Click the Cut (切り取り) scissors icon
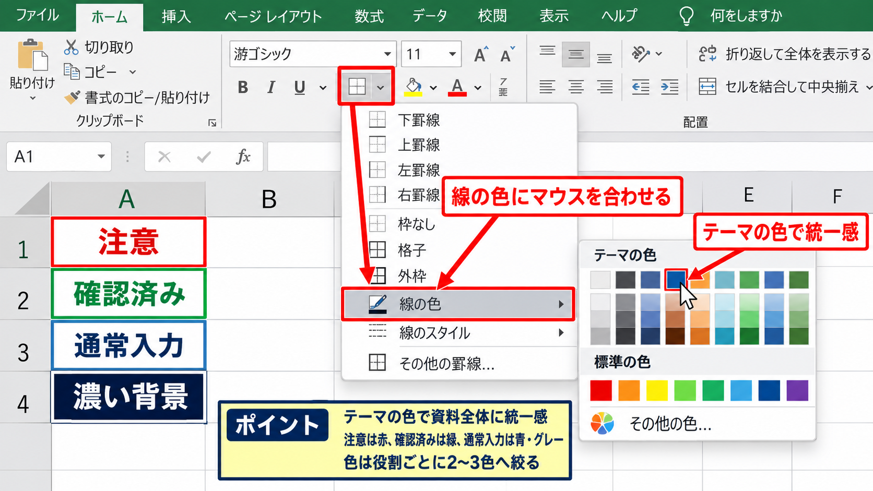The width and height of the screenshot is (873, 491). coord(71,47)
